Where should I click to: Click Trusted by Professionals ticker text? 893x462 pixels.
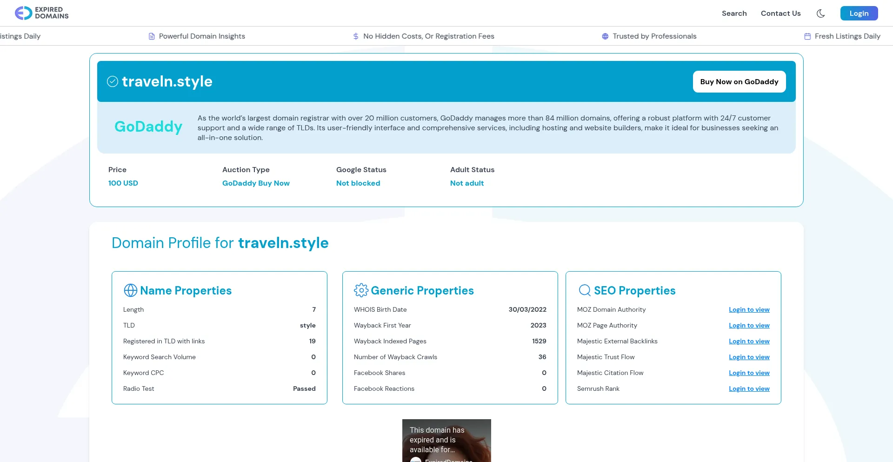(654, 36)
